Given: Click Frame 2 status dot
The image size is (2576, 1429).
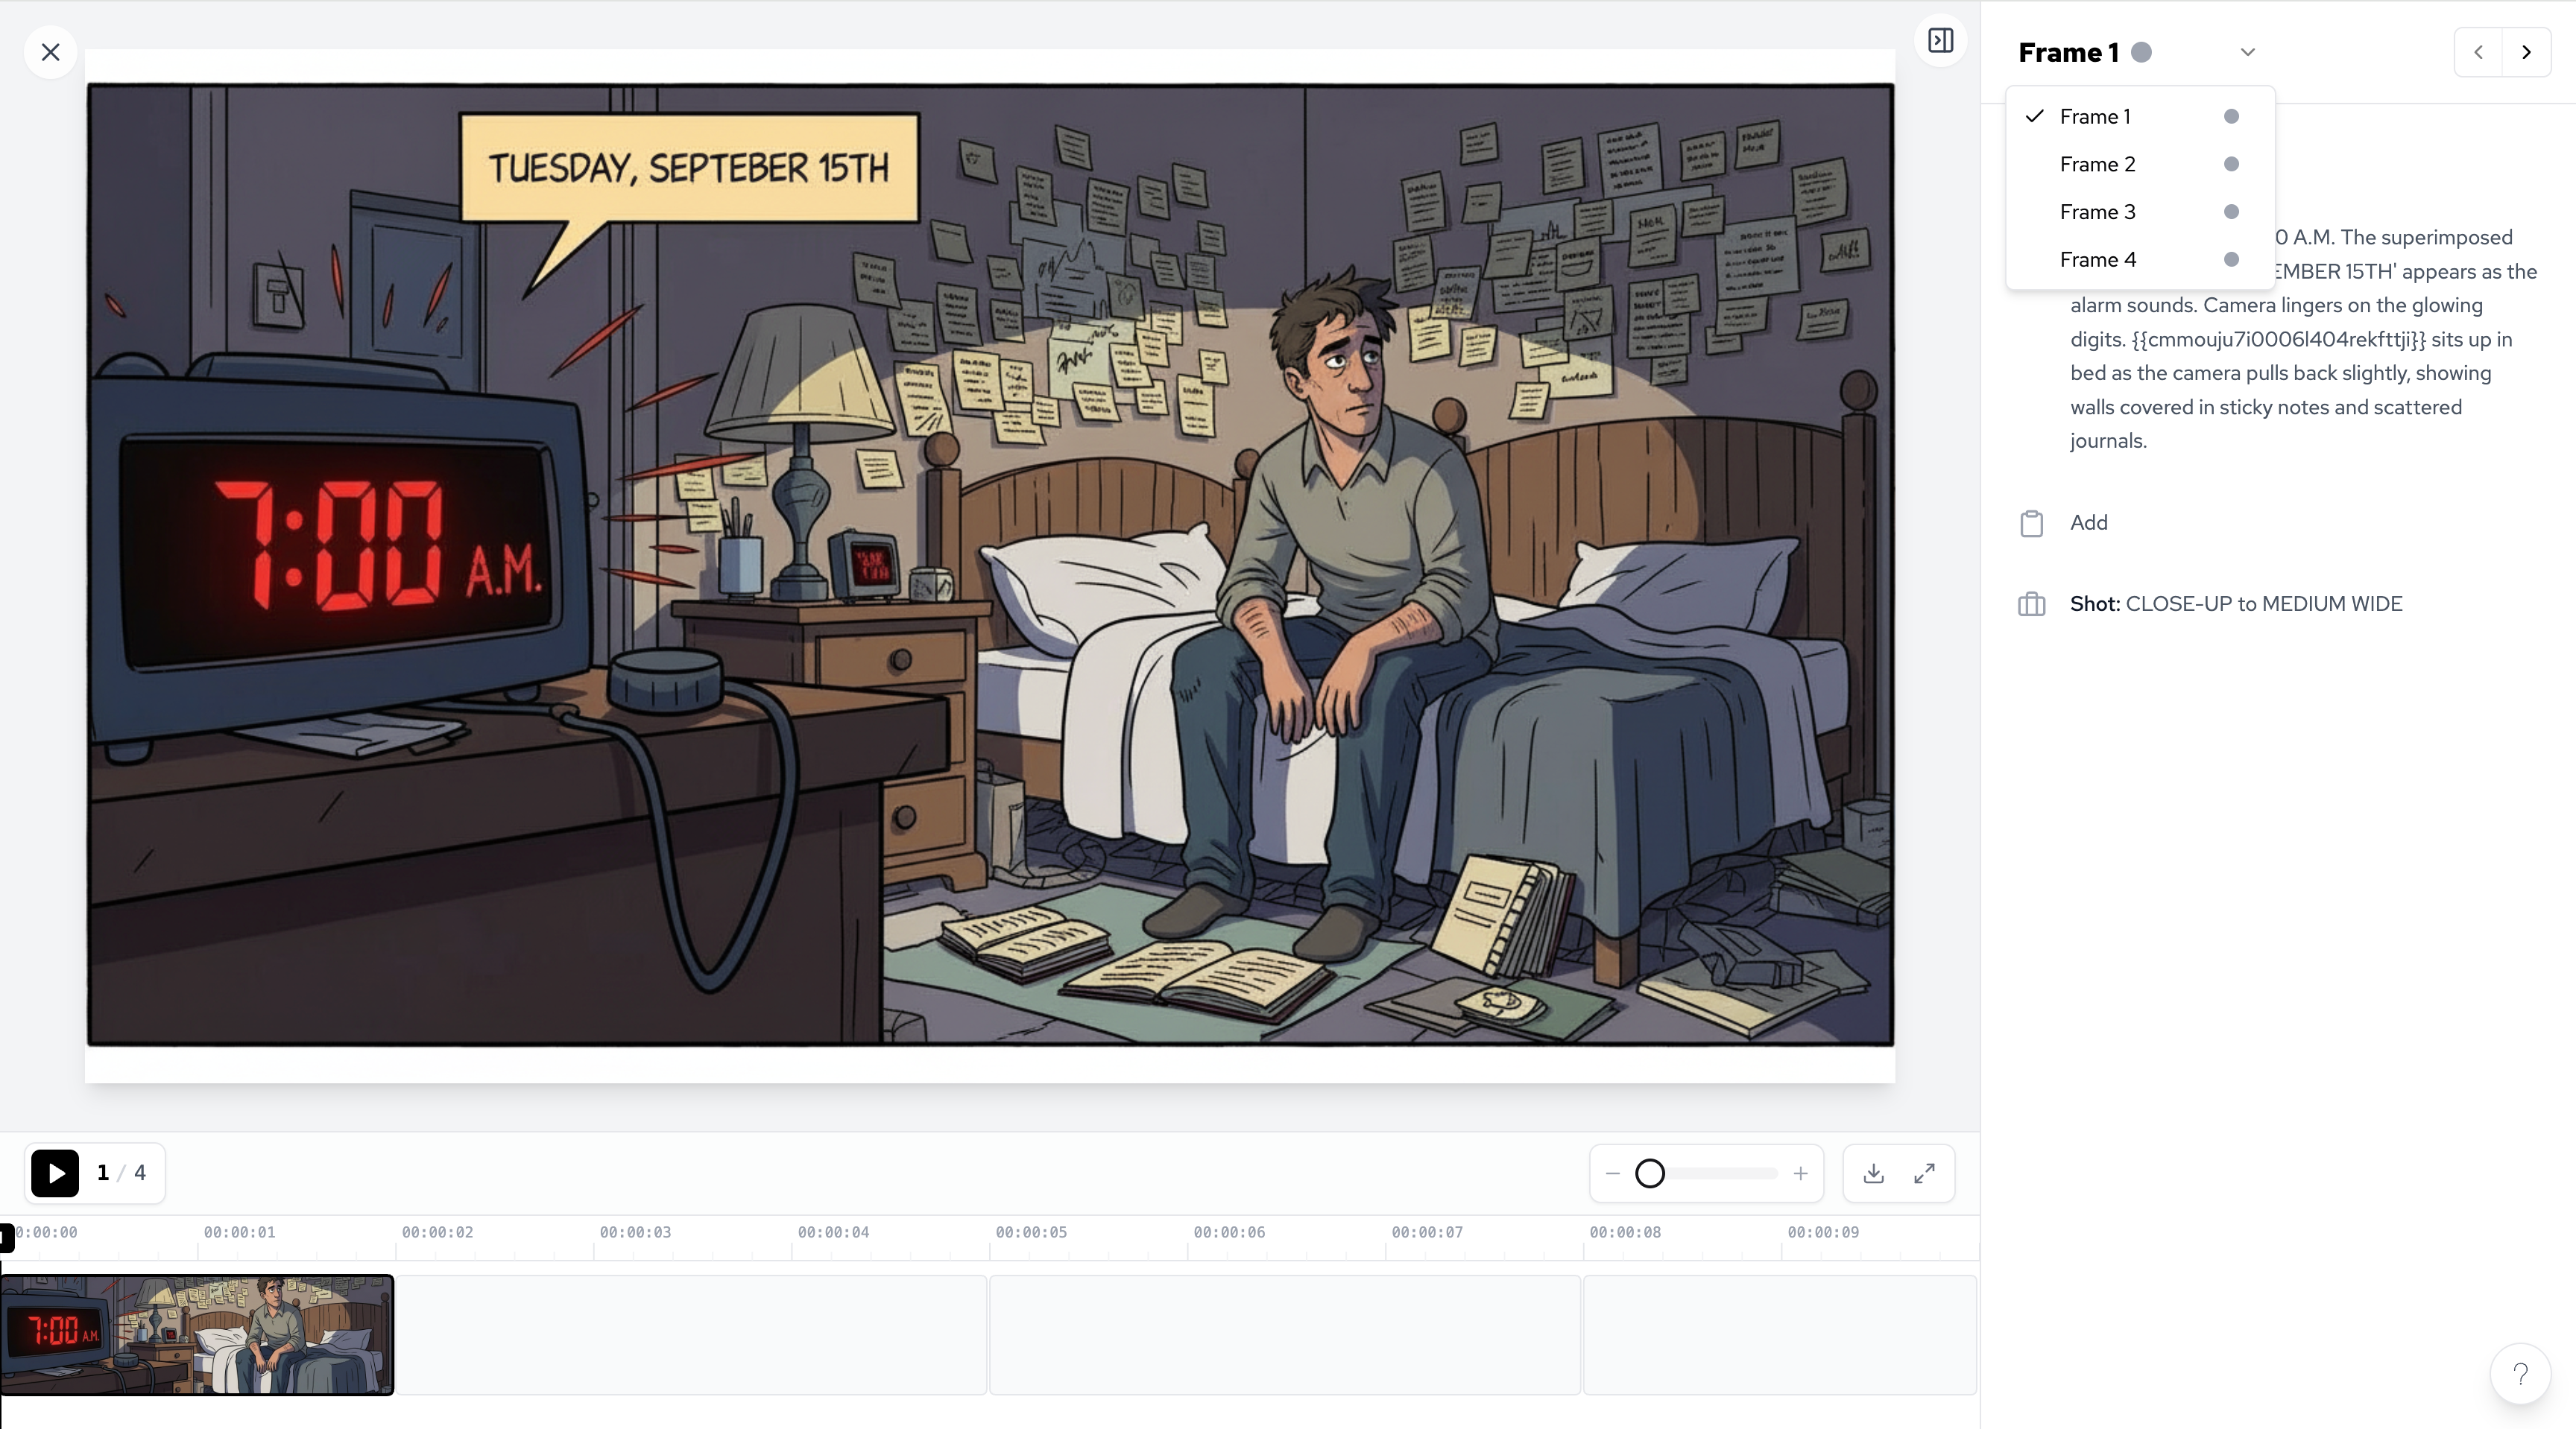Looking at the screenshot, I should click(x=2231, y=164).
